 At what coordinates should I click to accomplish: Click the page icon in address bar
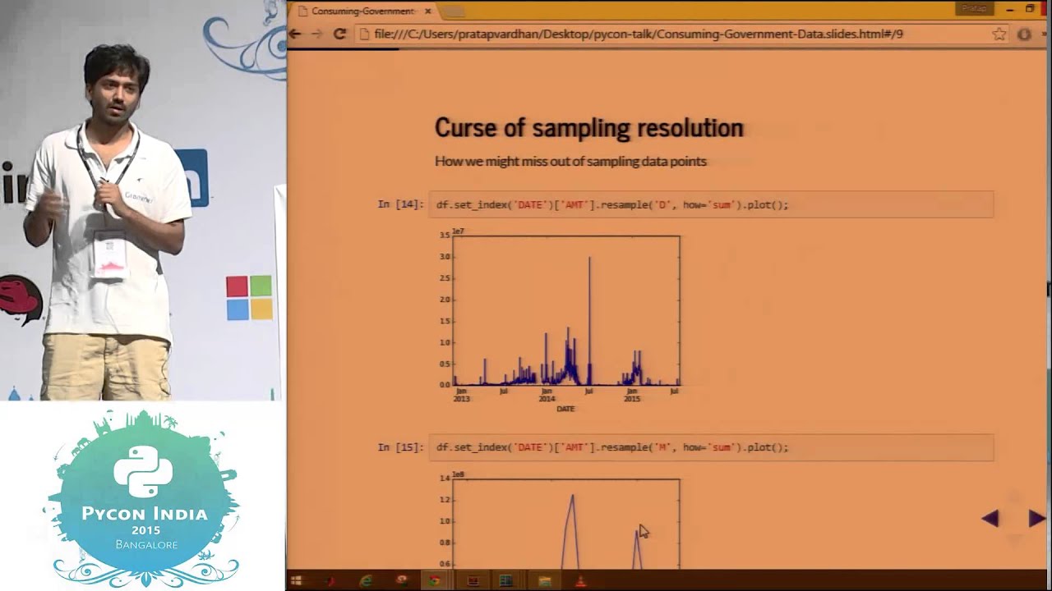click(365, 34)
